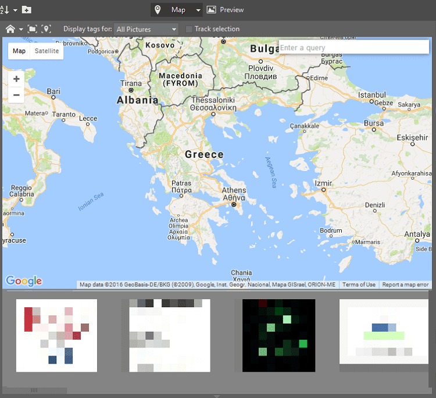Open the sort order dropdown arrow
This screenshot has height=398, width=436.
tap(15, 10)
